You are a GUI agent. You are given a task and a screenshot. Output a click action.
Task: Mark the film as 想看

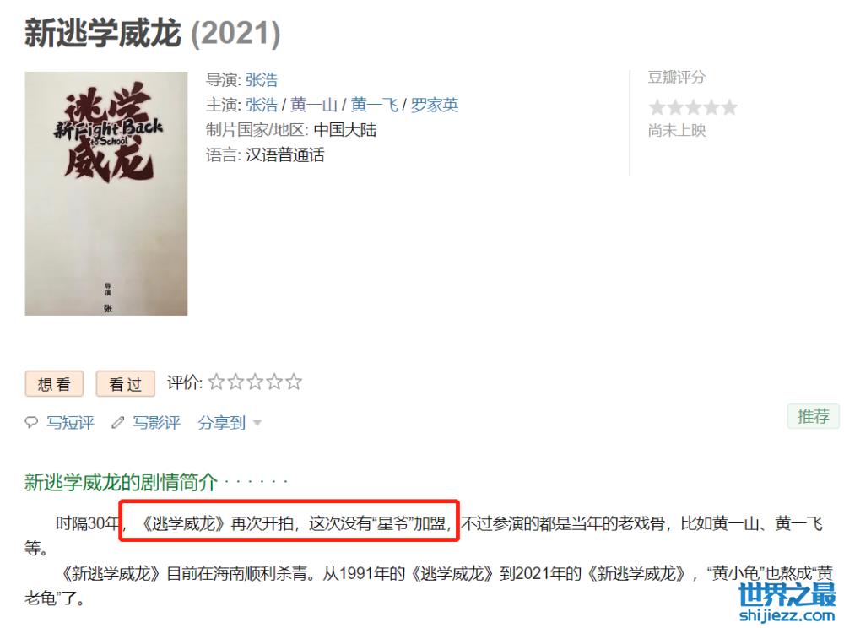pos(54,384)
